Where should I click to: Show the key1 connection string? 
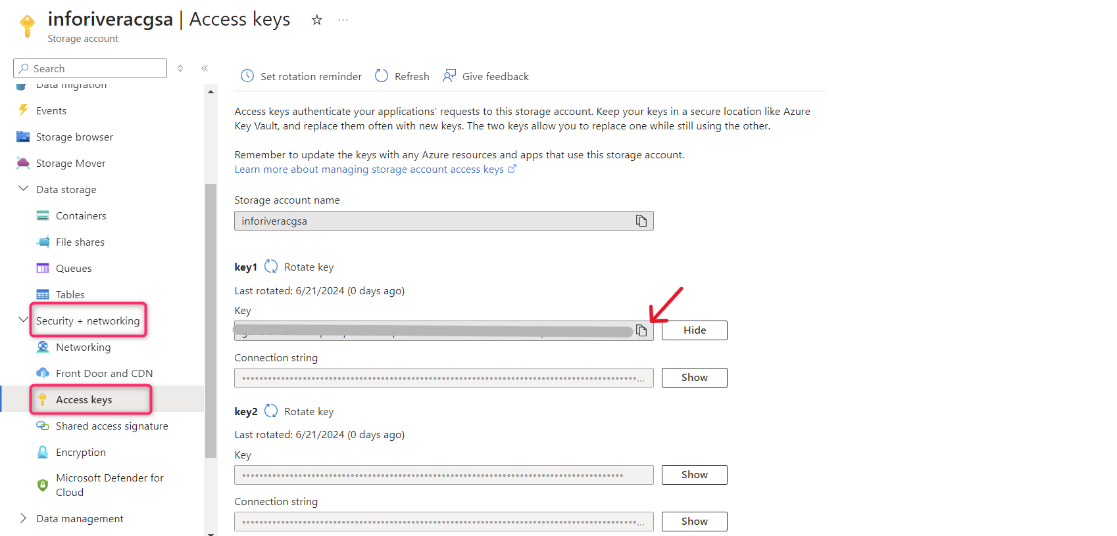[694, 378]
